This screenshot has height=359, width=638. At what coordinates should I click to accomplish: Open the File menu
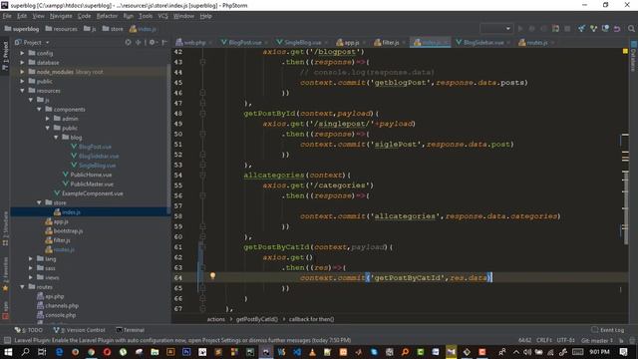[7, 16]
